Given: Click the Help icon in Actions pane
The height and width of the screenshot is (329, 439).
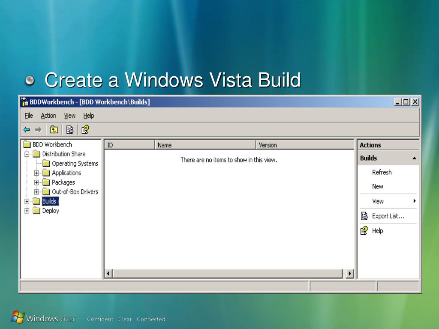Looking at the screenshot, I should tap(364, 230).
